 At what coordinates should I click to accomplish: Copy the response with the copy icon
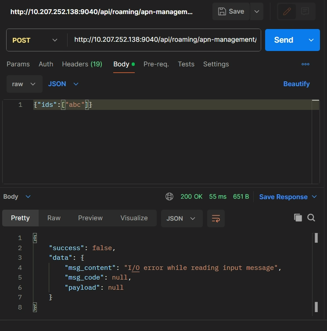[298, 218]
